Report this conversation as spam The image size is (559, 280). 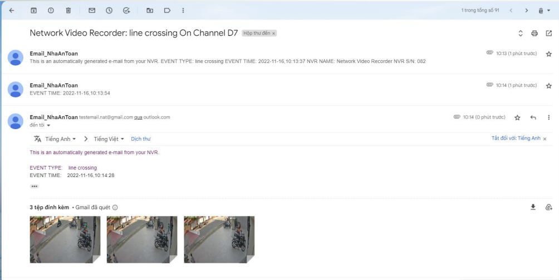point(51,10)
